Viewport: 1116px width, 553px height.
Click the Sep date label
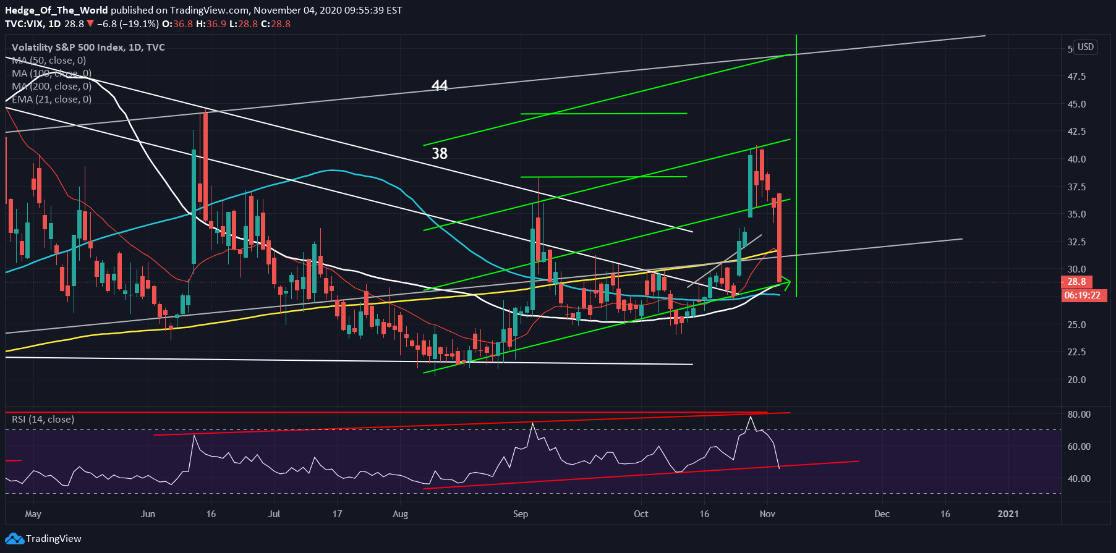[521, 514]
